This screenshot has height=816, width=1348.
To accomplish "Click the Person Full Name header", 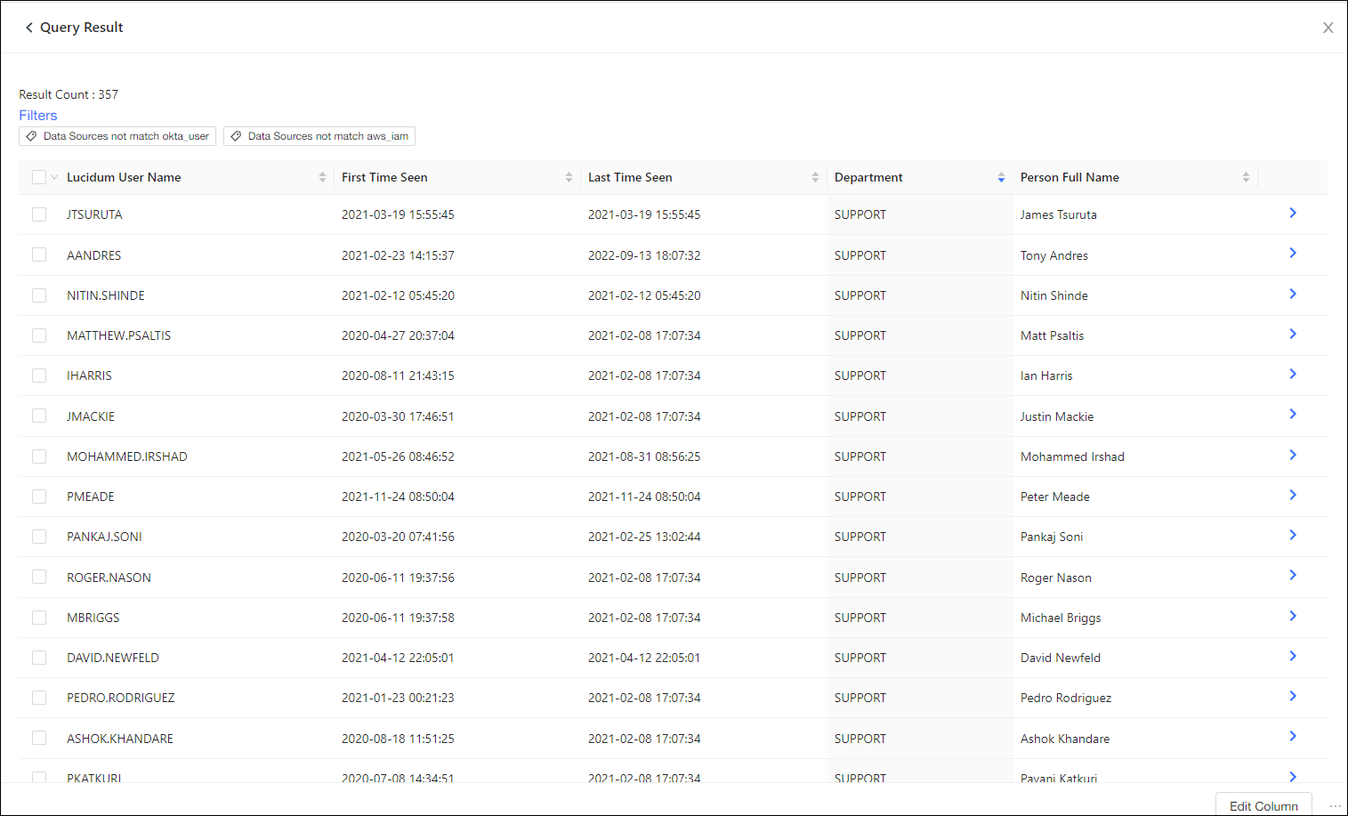I will tap(1070, 177).
